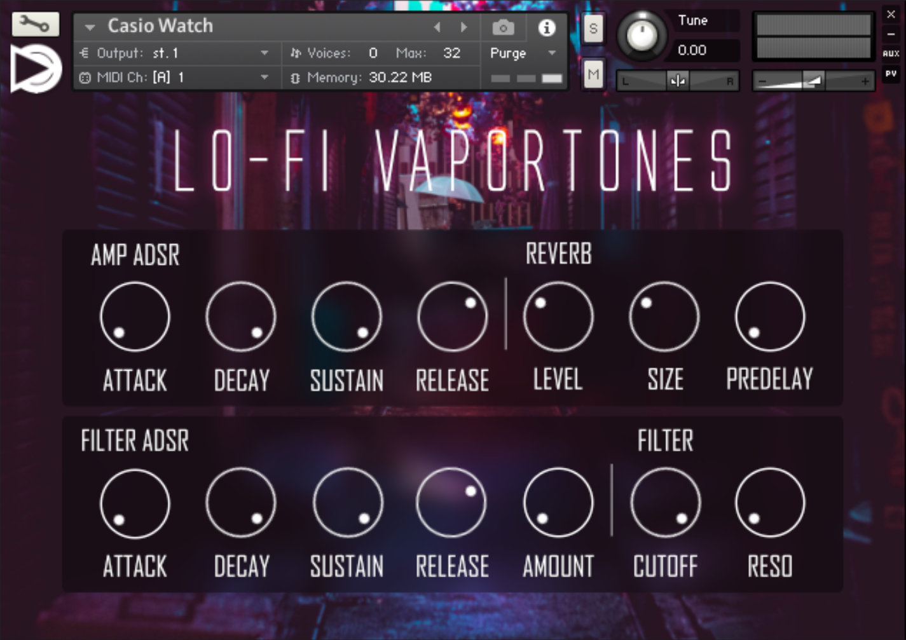Click the Memory 30.22 MB readout
This screenshot has width=906, height=640.
click(x=401, y=78)
